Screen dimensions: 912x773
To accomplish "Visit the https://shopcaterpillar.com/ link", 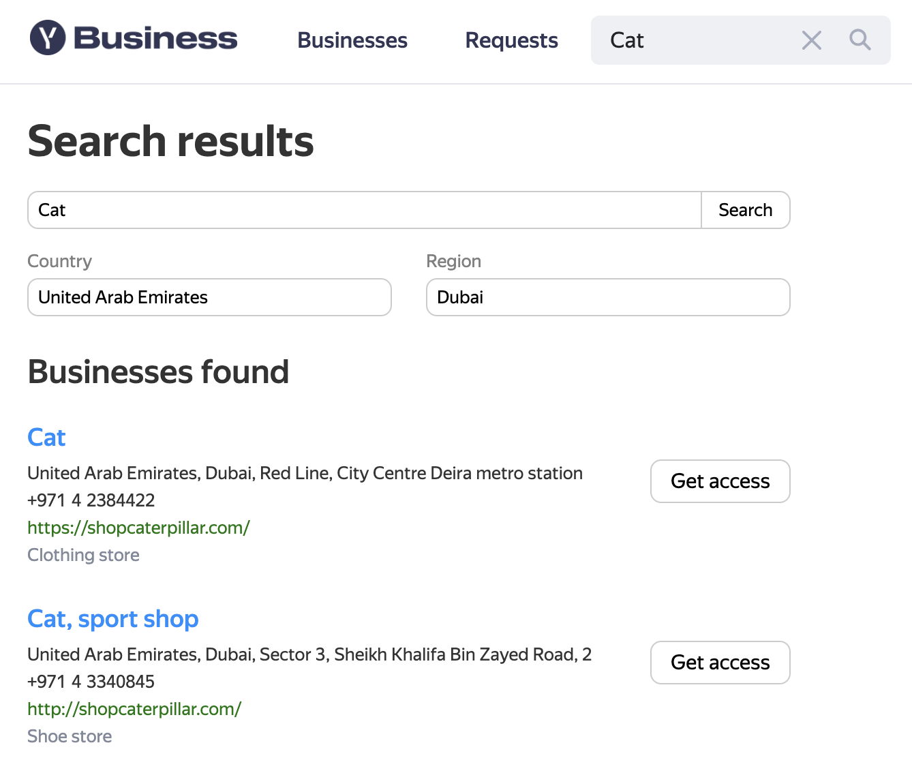I will point(138,528).
